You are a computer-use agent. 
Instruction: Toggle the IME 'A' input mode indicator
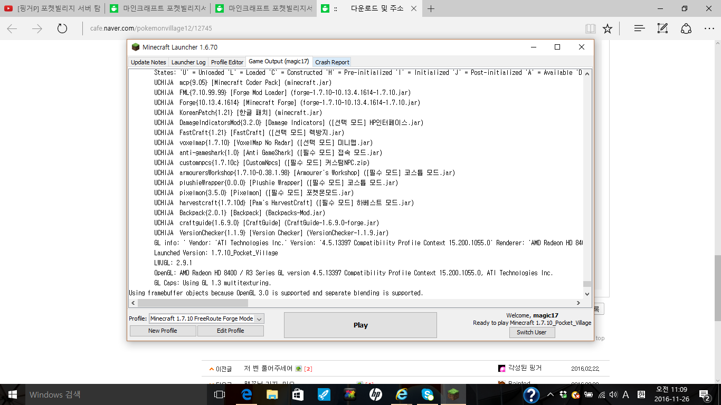[626, 394]
